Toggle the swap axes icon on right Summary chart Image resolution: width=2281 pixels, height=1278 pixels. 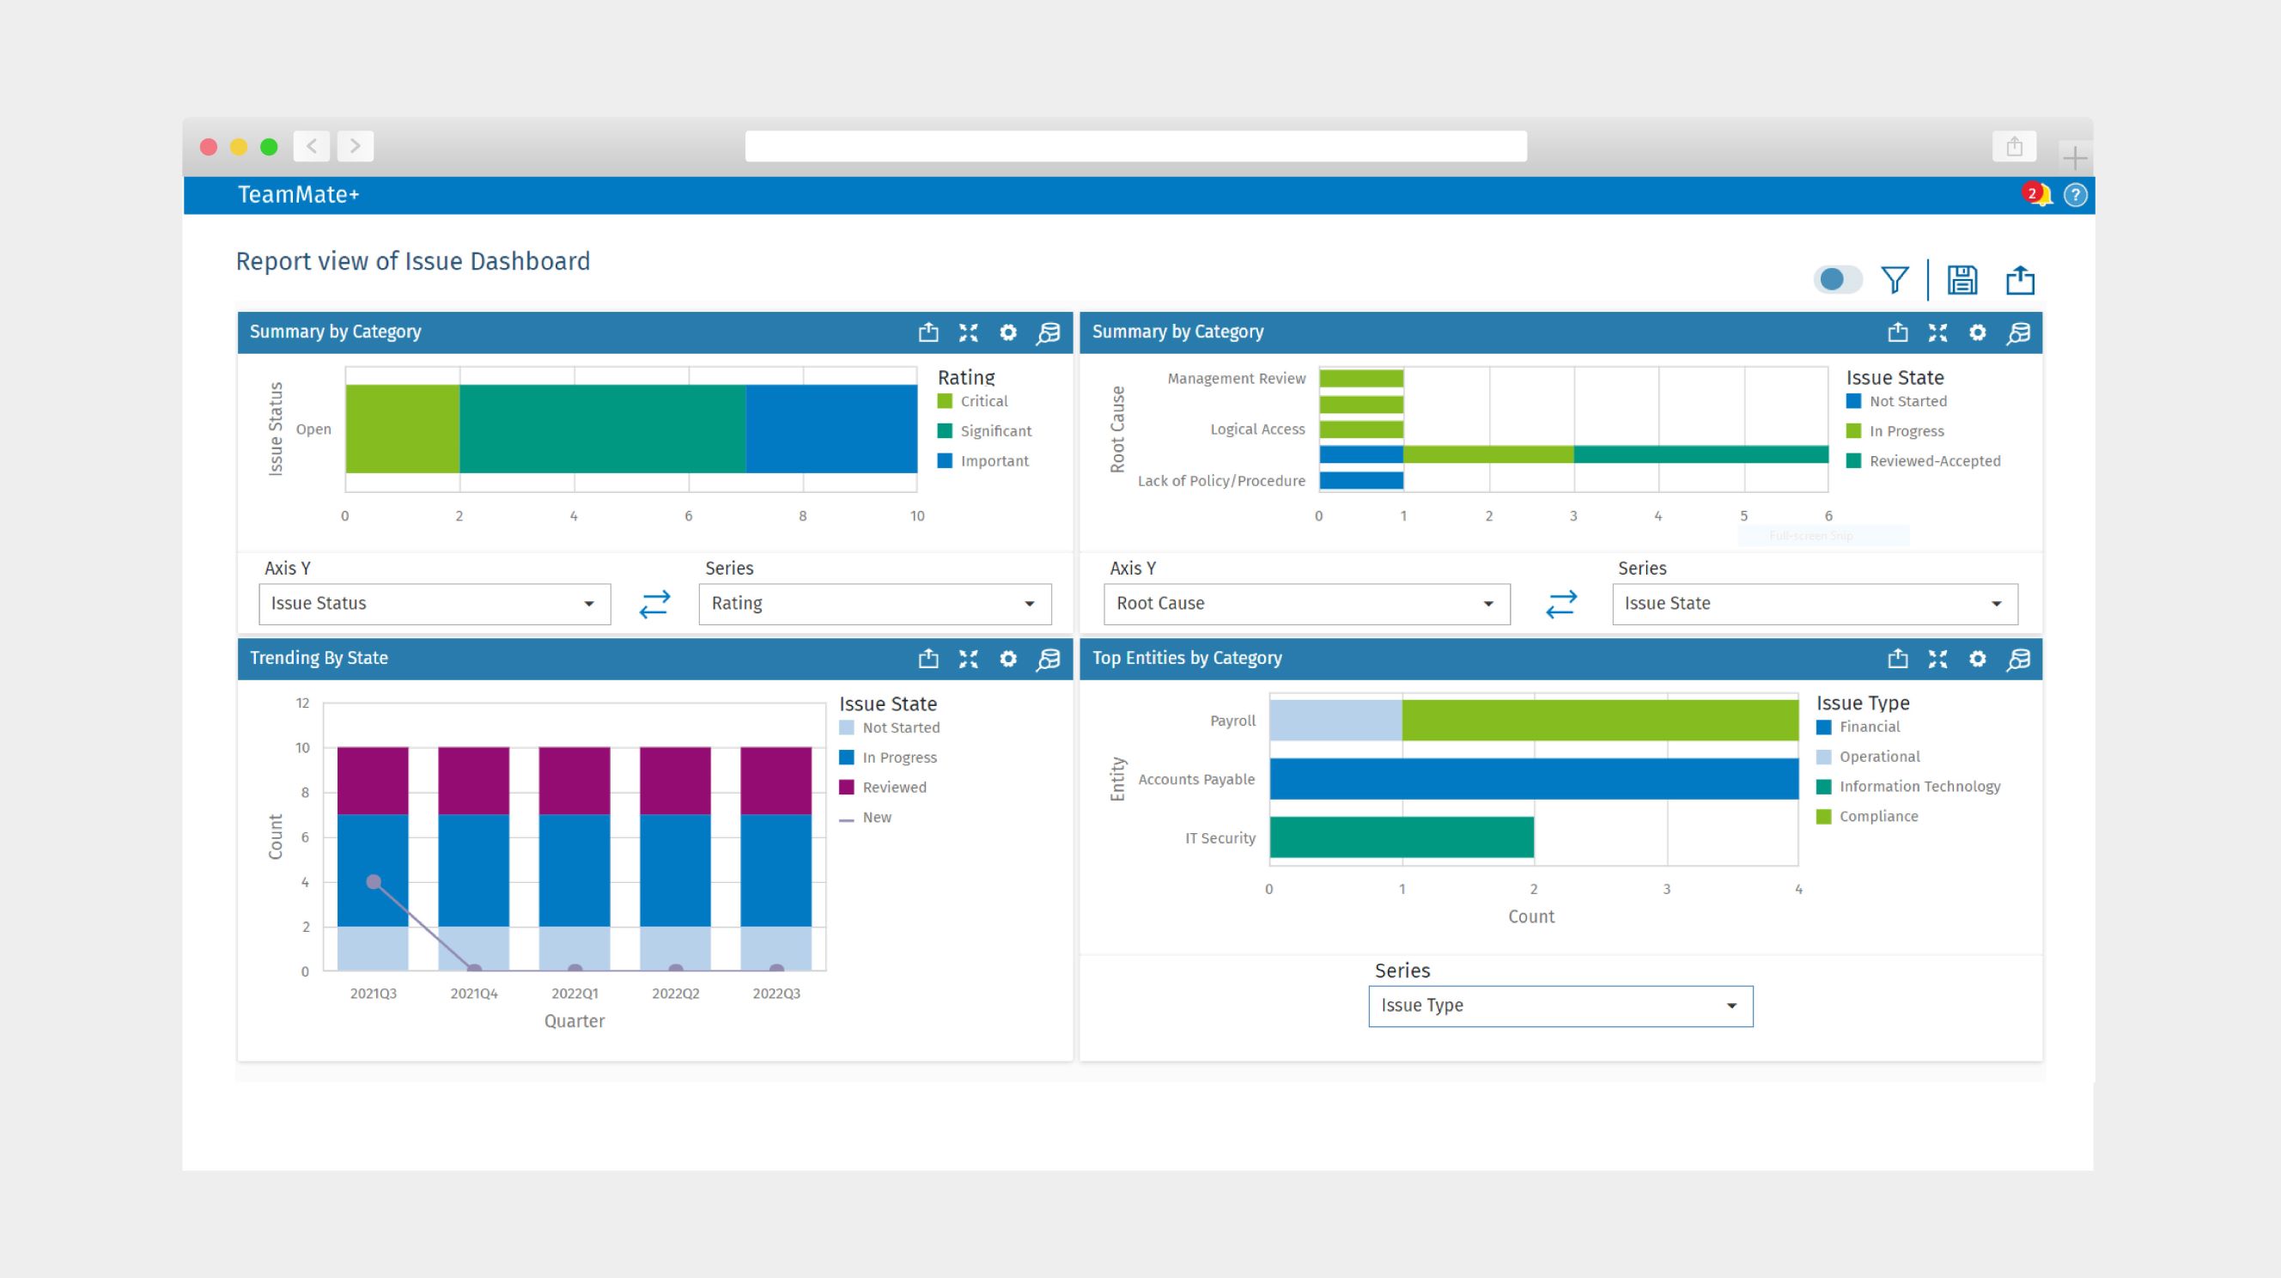point(1560,603)
